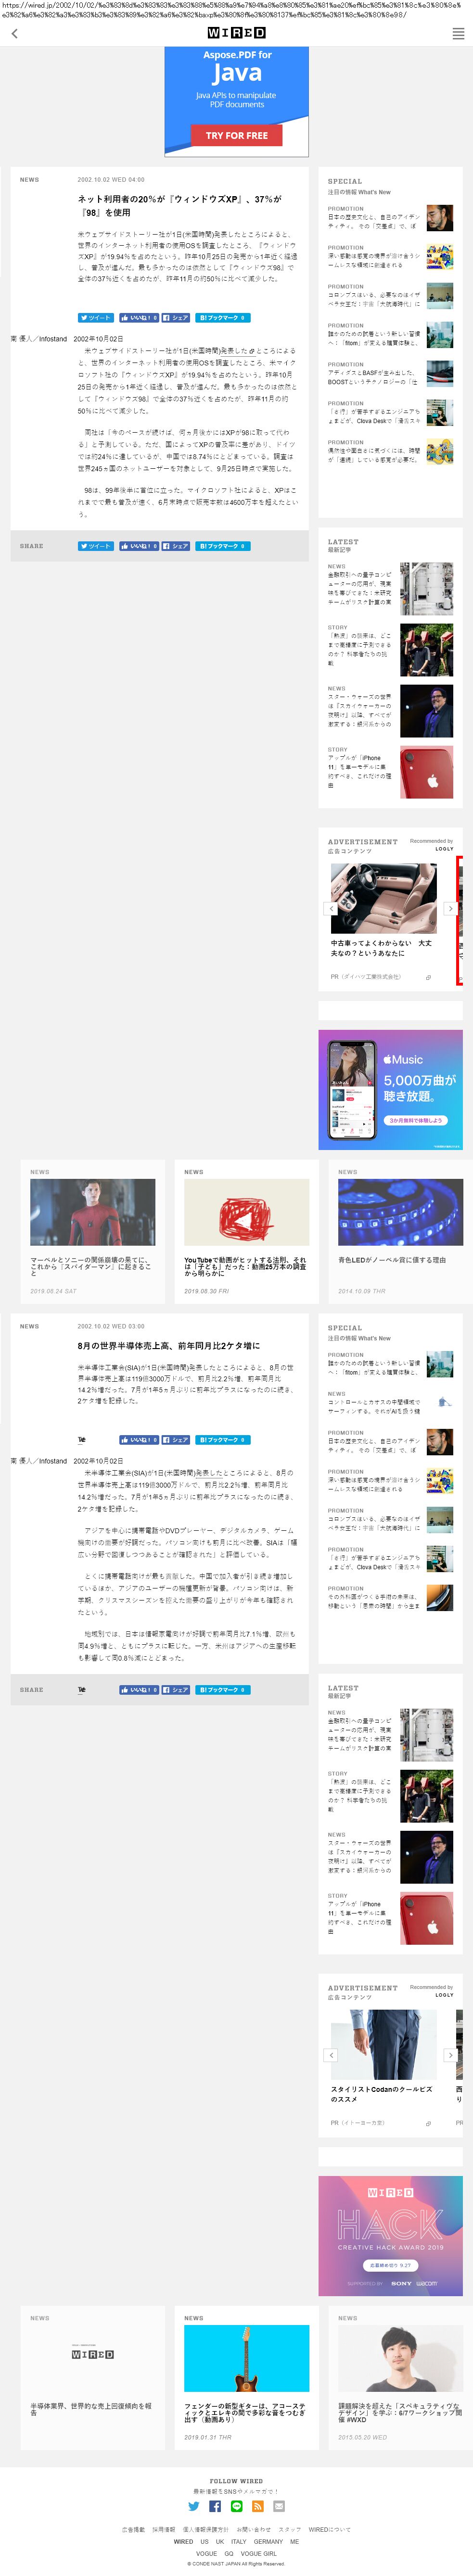Go back using the top-left arrow

coord(14,34)
